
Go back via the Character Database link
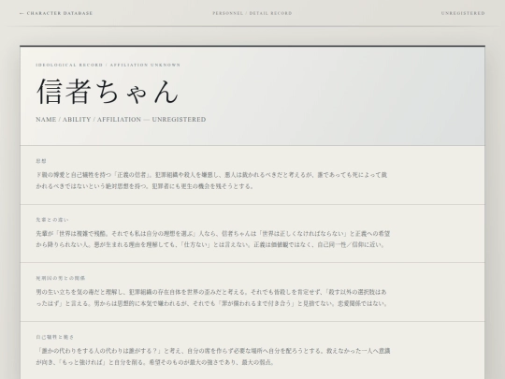click(56, 13)
